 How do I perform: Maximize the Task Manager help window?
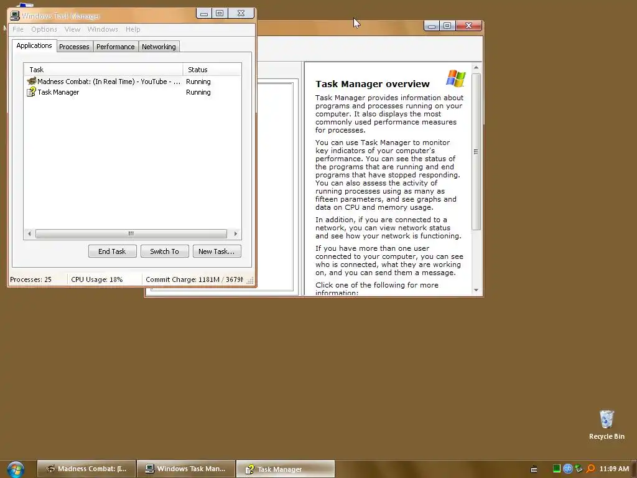[447, 26]
